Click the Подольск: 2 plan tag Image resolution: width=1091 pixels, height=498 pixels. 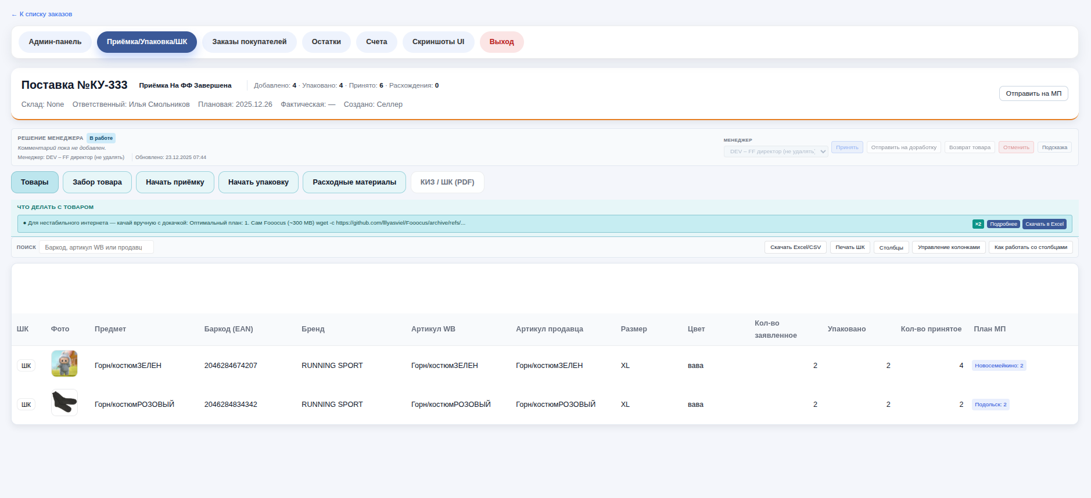[x=990, y=405]
